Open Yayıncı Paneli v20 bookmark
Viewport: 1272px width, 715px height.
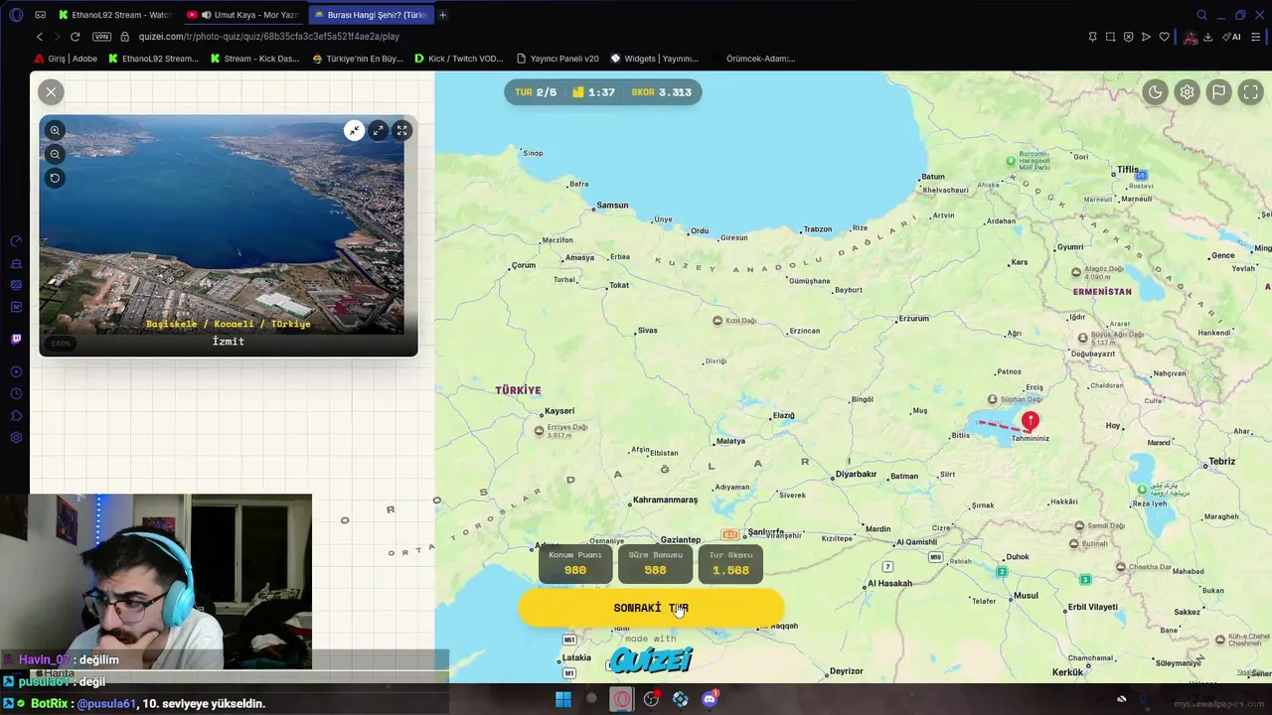(x=557, y=59)
